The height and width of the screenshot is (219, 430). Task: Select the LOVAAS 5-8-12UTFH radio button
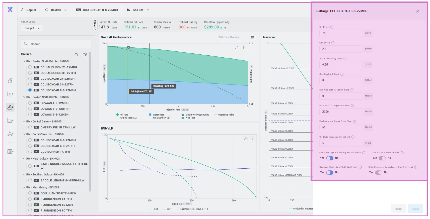click(x=30, y=109)
